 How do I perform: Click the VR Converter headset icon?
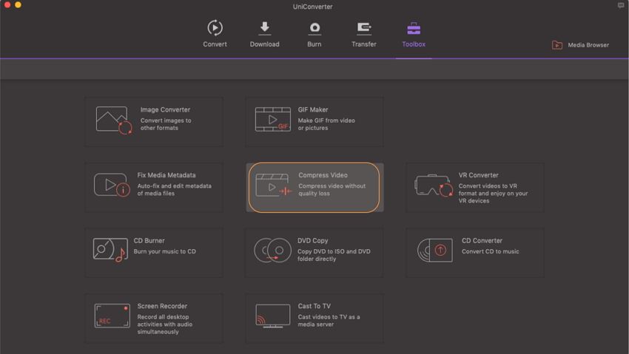point(434,185)
